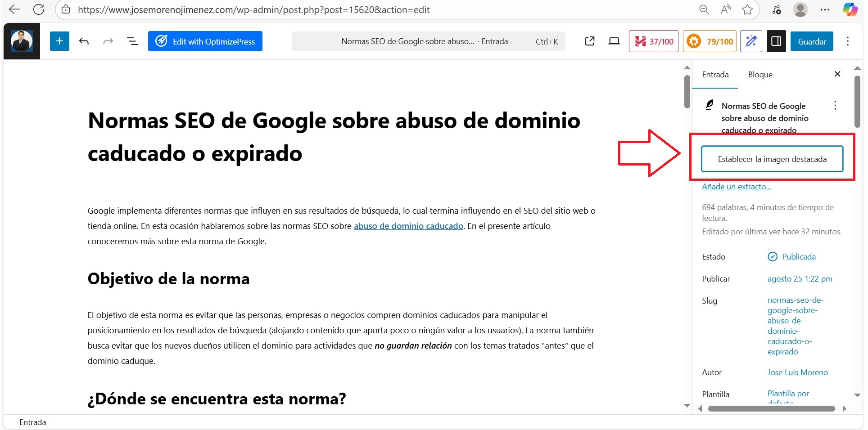The width and height of the screenshot is (868, 430).
Task: Click the sidebar horizontal scrollbar
Action: click(771, 409)
